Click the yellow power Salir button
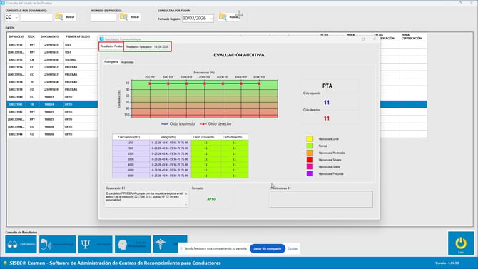478x269 pixels. (461, 243)
